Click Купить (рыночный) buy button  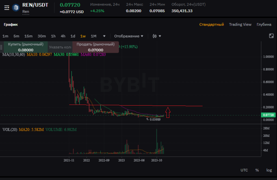click(x=26, y=47)
